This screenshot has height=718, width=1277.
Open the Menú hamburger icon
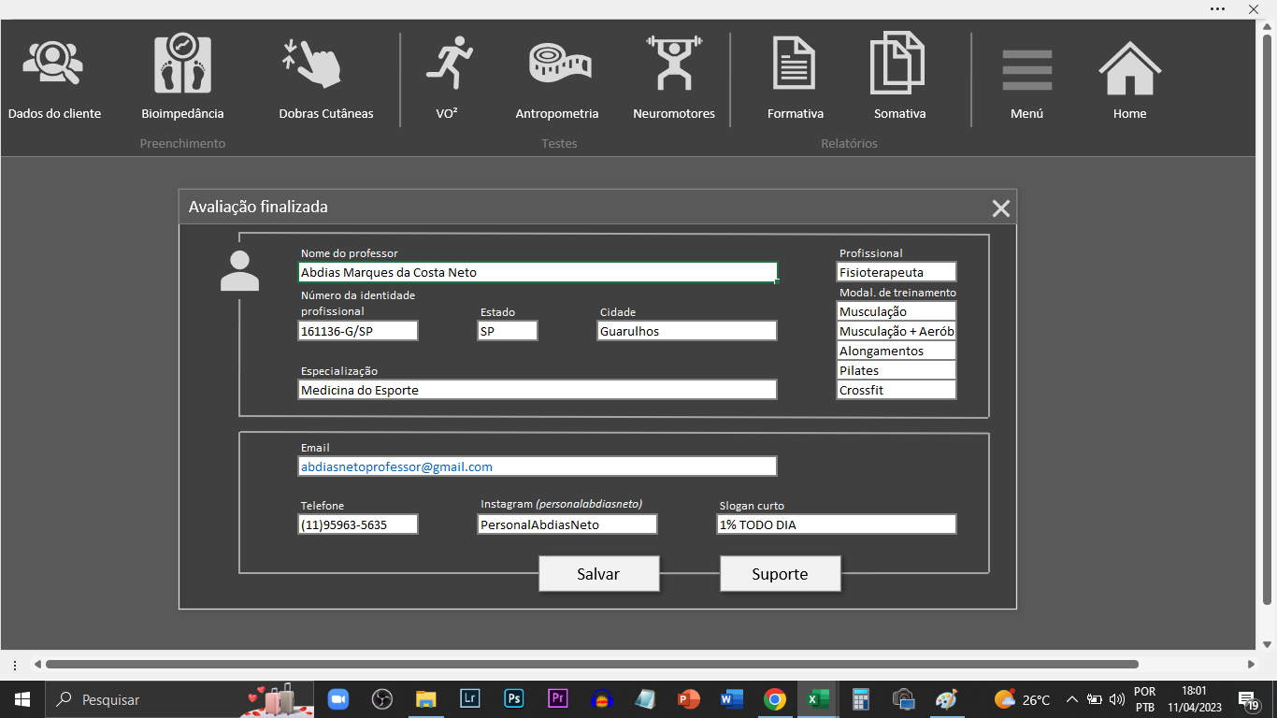coord(1026,69)
